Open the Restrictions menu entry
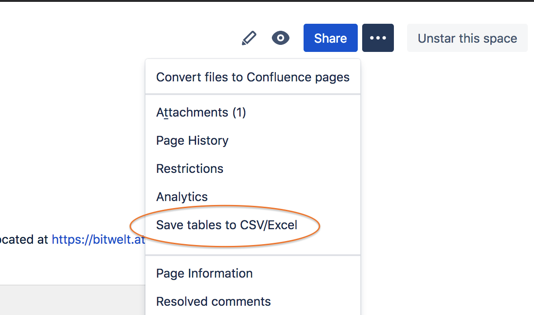This screenshot has height=315, width=534. (x=189, y=168)
